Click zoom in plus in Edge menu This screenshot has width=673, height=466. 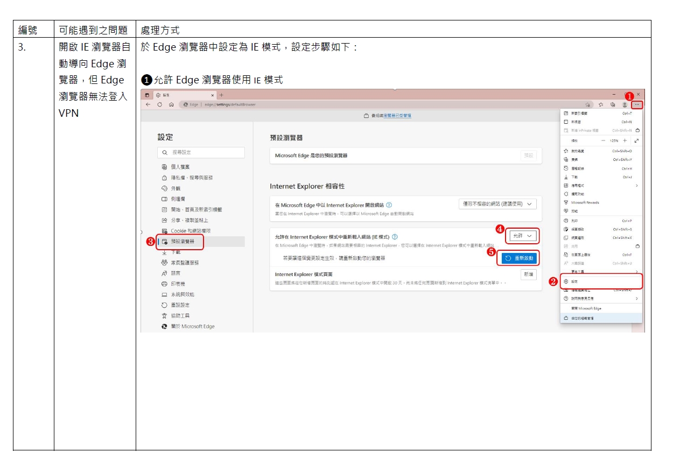pyautogui.click(x=625, y=140)
